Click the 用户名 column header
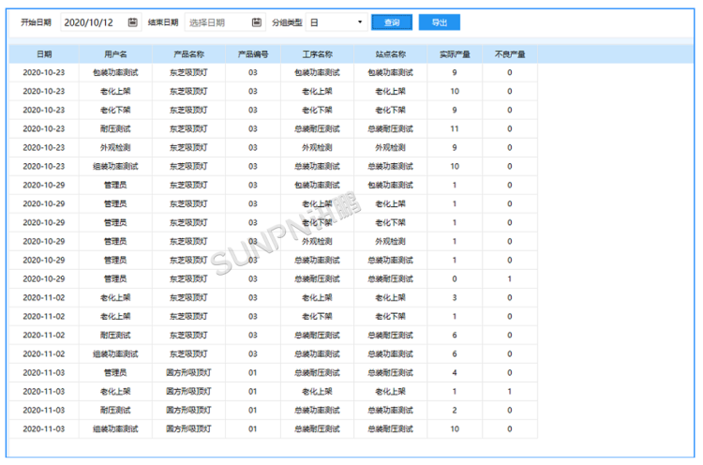 116,54
